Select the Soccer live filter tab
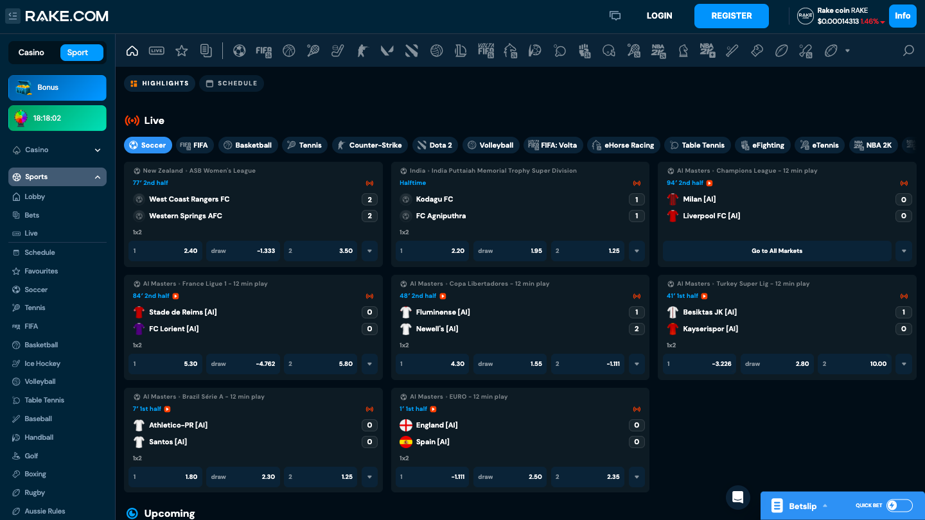 148,145
